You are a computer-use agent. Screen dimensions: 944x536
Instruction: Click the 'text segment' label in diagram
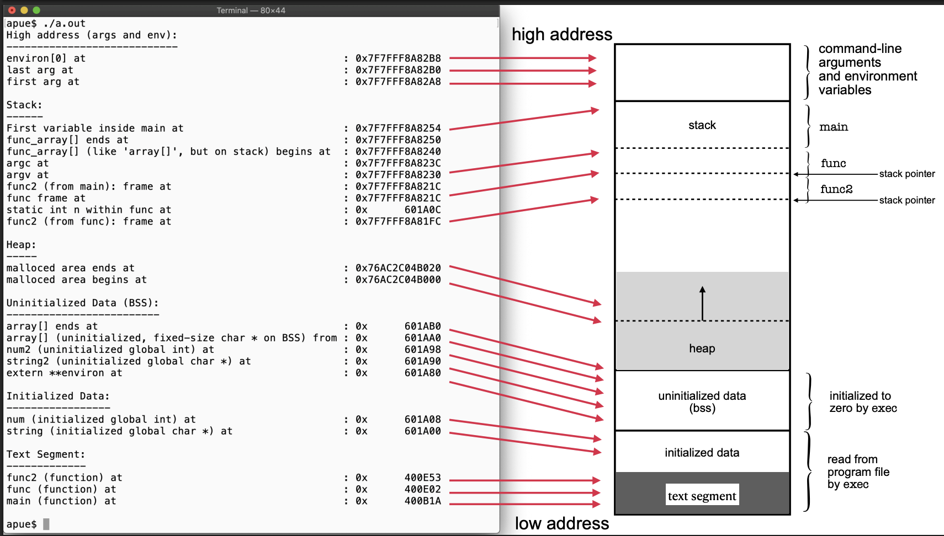point(702,496)
